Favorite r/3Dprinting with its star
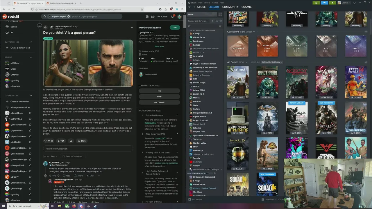 point(30,119)
